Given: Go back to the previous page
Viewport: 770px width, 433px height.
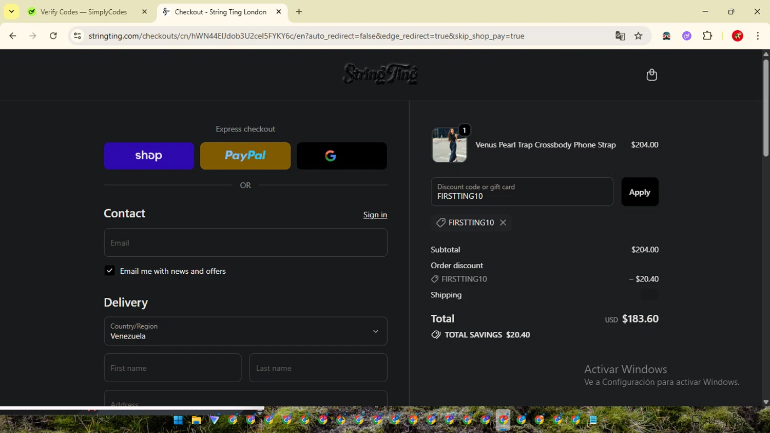Looking at the screenshot, I should (13, 36).
